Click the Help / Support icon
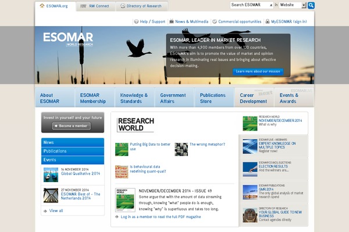This screenshot has width=349, height=232. point(136,21)
